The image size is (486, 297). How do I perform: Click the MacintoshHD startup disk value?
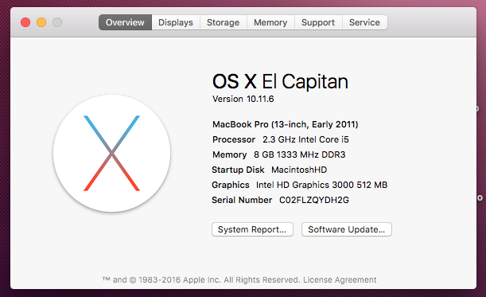[299, 170]
